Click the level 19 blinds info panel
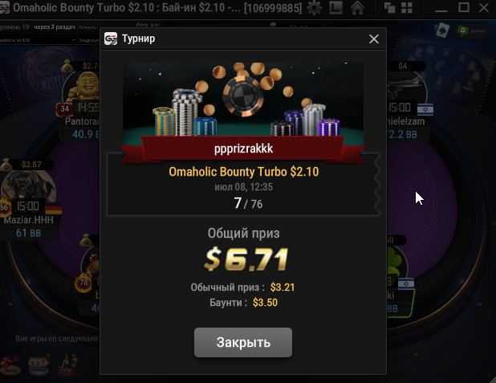This screenshot has width=496, height=383. point(39,33)
